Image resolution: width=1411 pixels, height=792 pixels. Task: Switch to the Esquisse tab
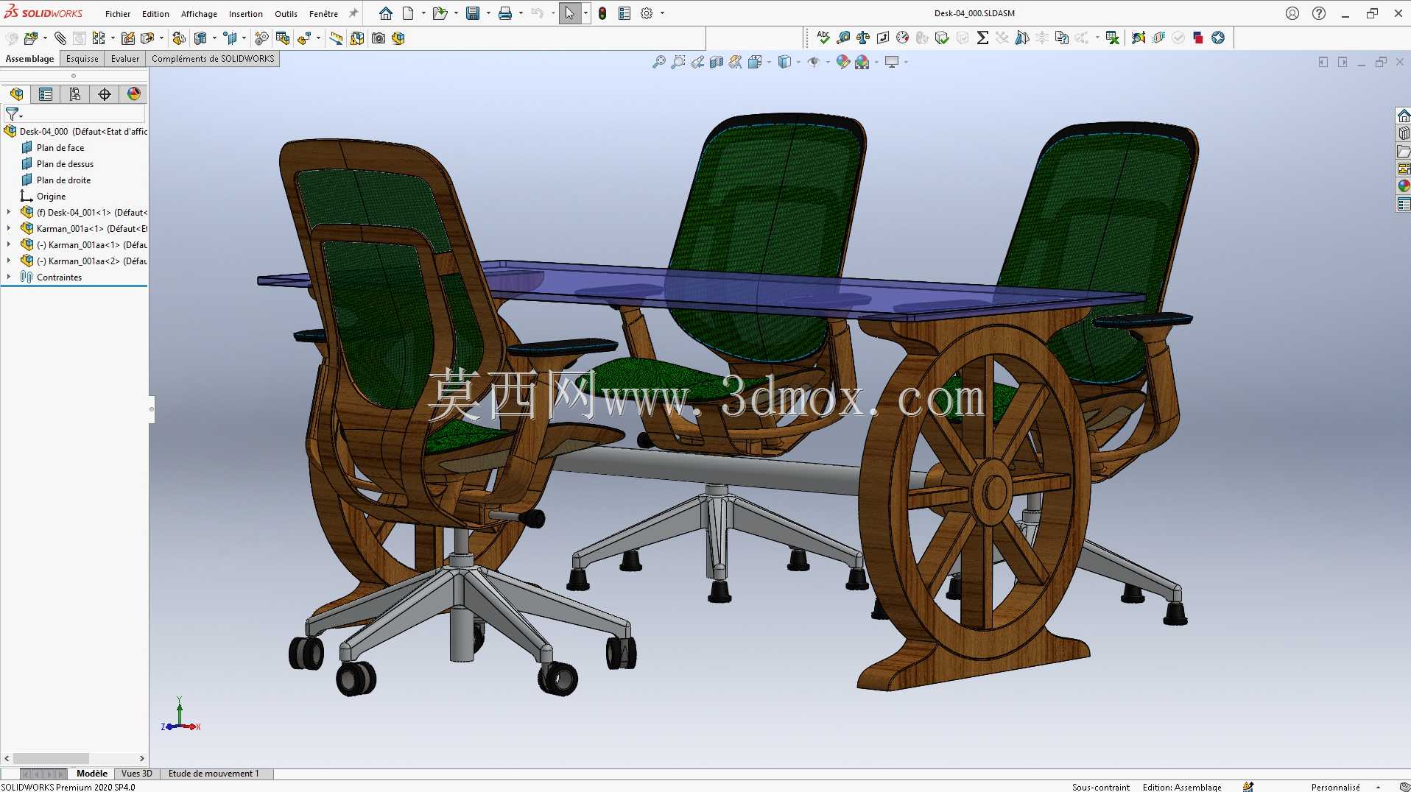coord(82,59)
